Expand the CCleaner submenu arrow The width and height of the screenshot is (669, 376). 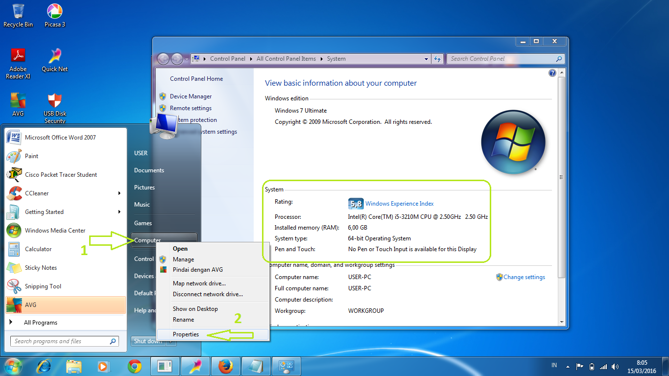[119, 193]
